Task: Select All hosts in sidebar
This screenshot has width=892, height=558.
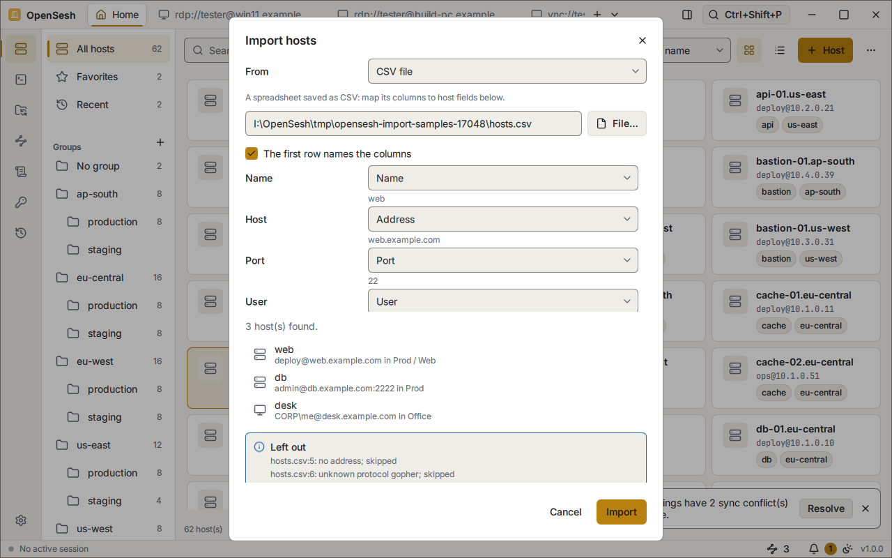Action: [109, 49]
